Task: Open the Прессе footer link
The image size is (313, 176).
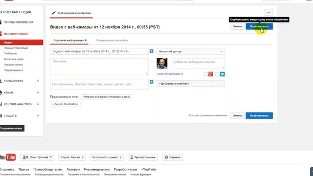Action: 24,170
